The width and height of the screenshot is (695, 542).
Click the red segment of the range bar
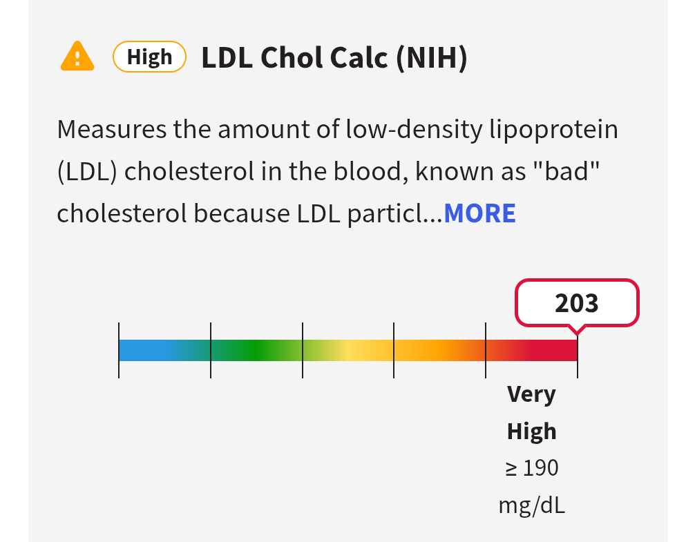[x=532, y=350]
